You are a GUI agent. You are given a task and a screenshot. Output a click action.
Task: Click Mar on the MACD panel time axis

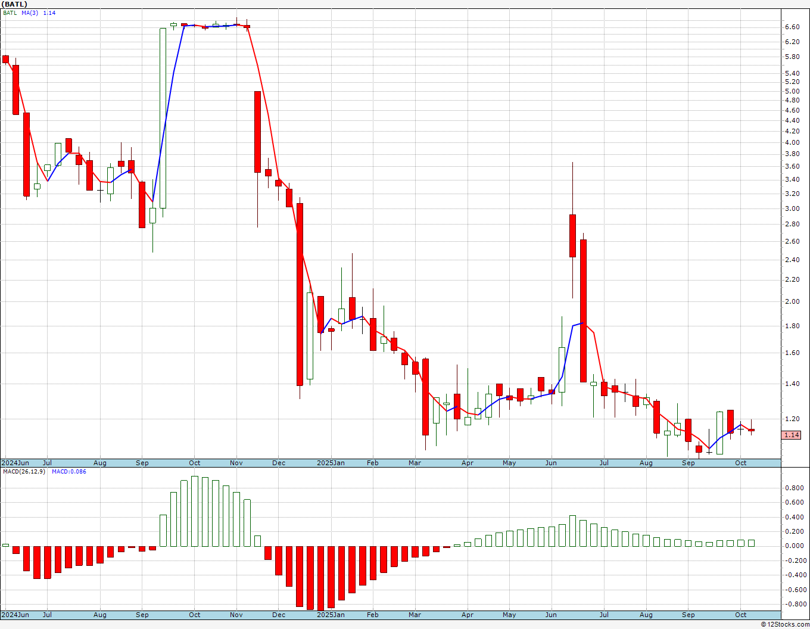tap(415, 615)
